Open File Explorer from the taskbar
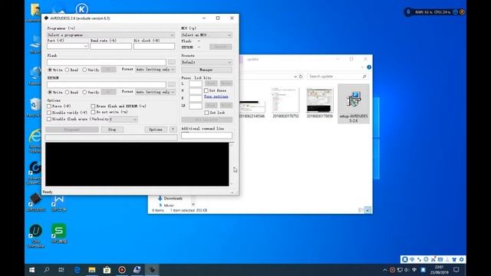The image size is (491, 276). click(x=92, y=270)
